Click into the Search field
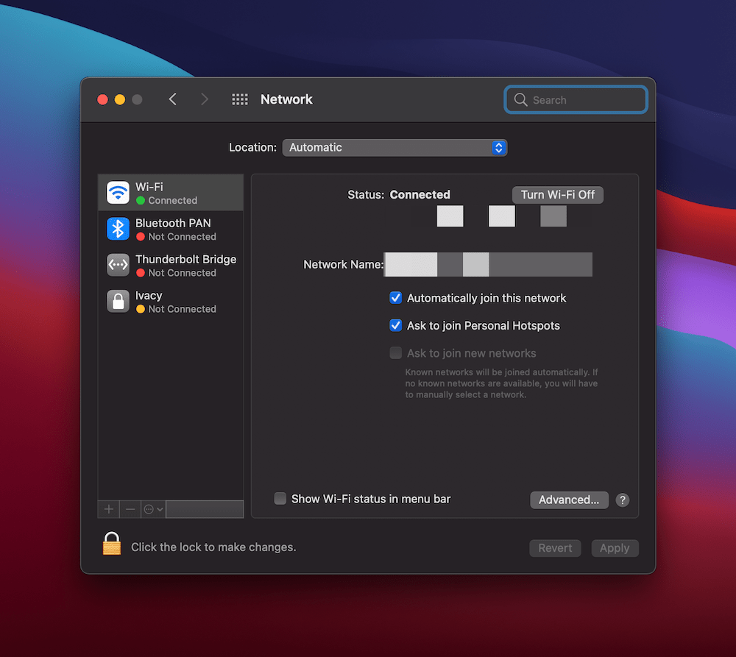This screenshot has height=657, width=736. click(576, 99)
